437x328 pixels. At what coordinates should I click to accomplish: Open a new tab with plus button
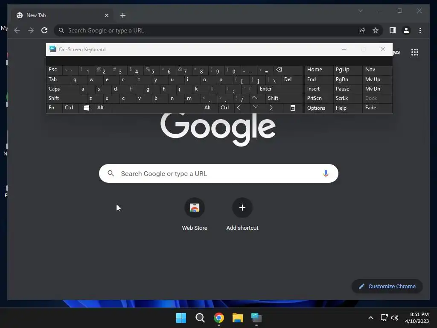point(123,15)
